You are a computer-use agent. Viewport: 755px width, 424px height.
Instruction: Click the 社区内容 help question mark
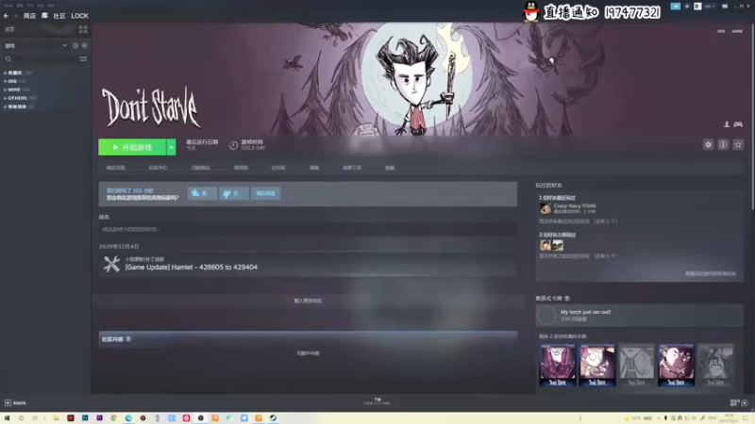(128, 339)
